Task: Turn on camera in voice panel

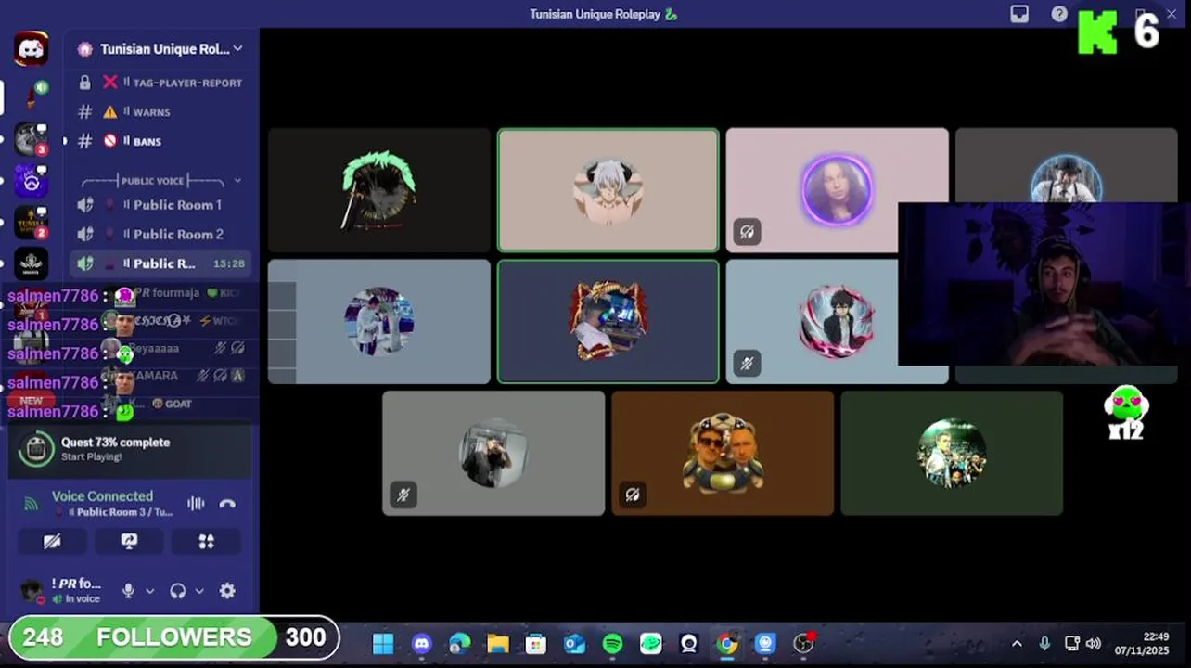Action: [x=52, y=542]
